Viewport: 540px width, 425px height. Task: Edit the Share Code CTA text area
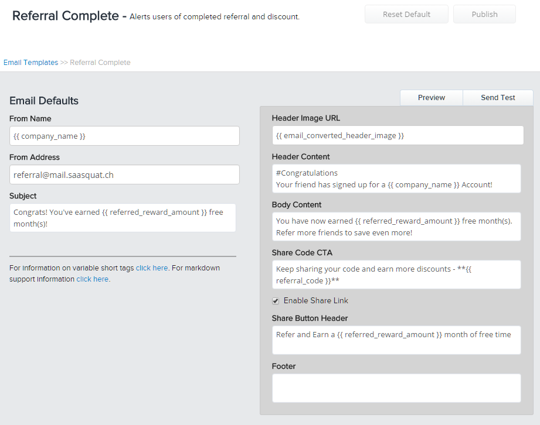click(396, 275)
